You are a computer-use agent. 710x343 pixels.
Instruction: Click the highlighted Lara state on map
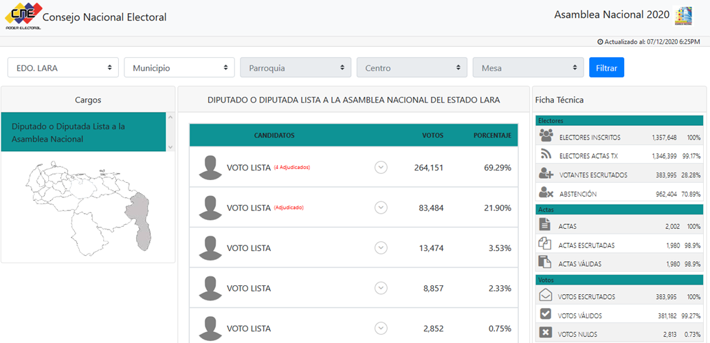(142, 220)
